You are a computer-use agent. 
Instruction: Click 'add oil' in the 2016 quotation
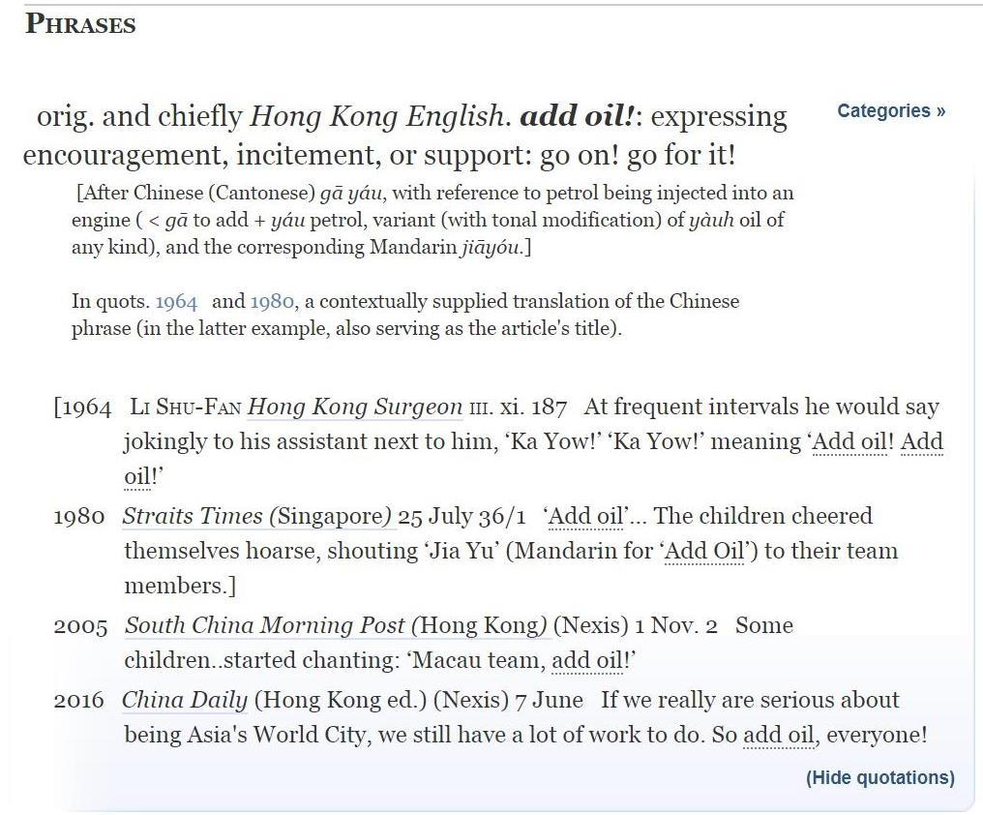coord(779,735)
